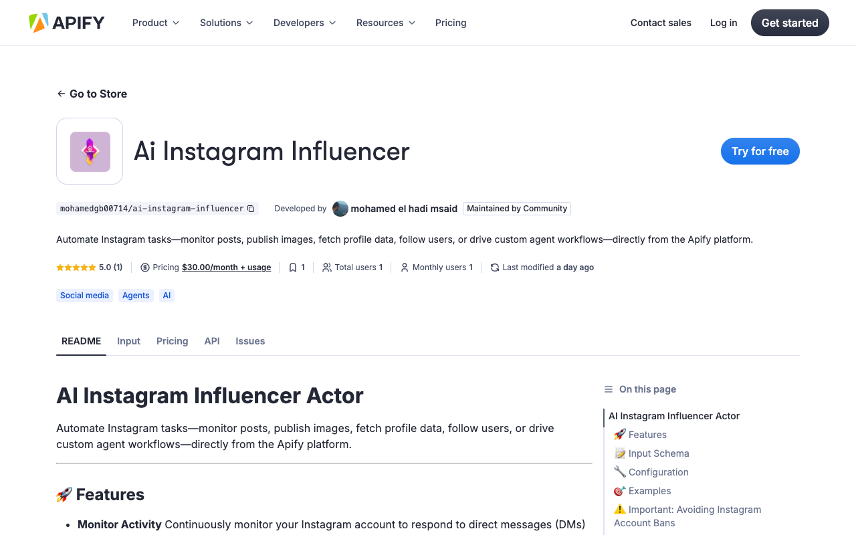Expand the Solutions menu
This screenshot has width=856, height=535.
point(227,23)
